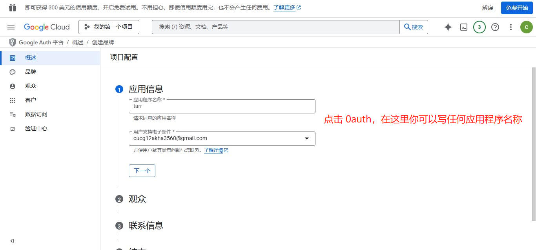
Task: Open the help question mark icon
Action: (x=495, y=27)
